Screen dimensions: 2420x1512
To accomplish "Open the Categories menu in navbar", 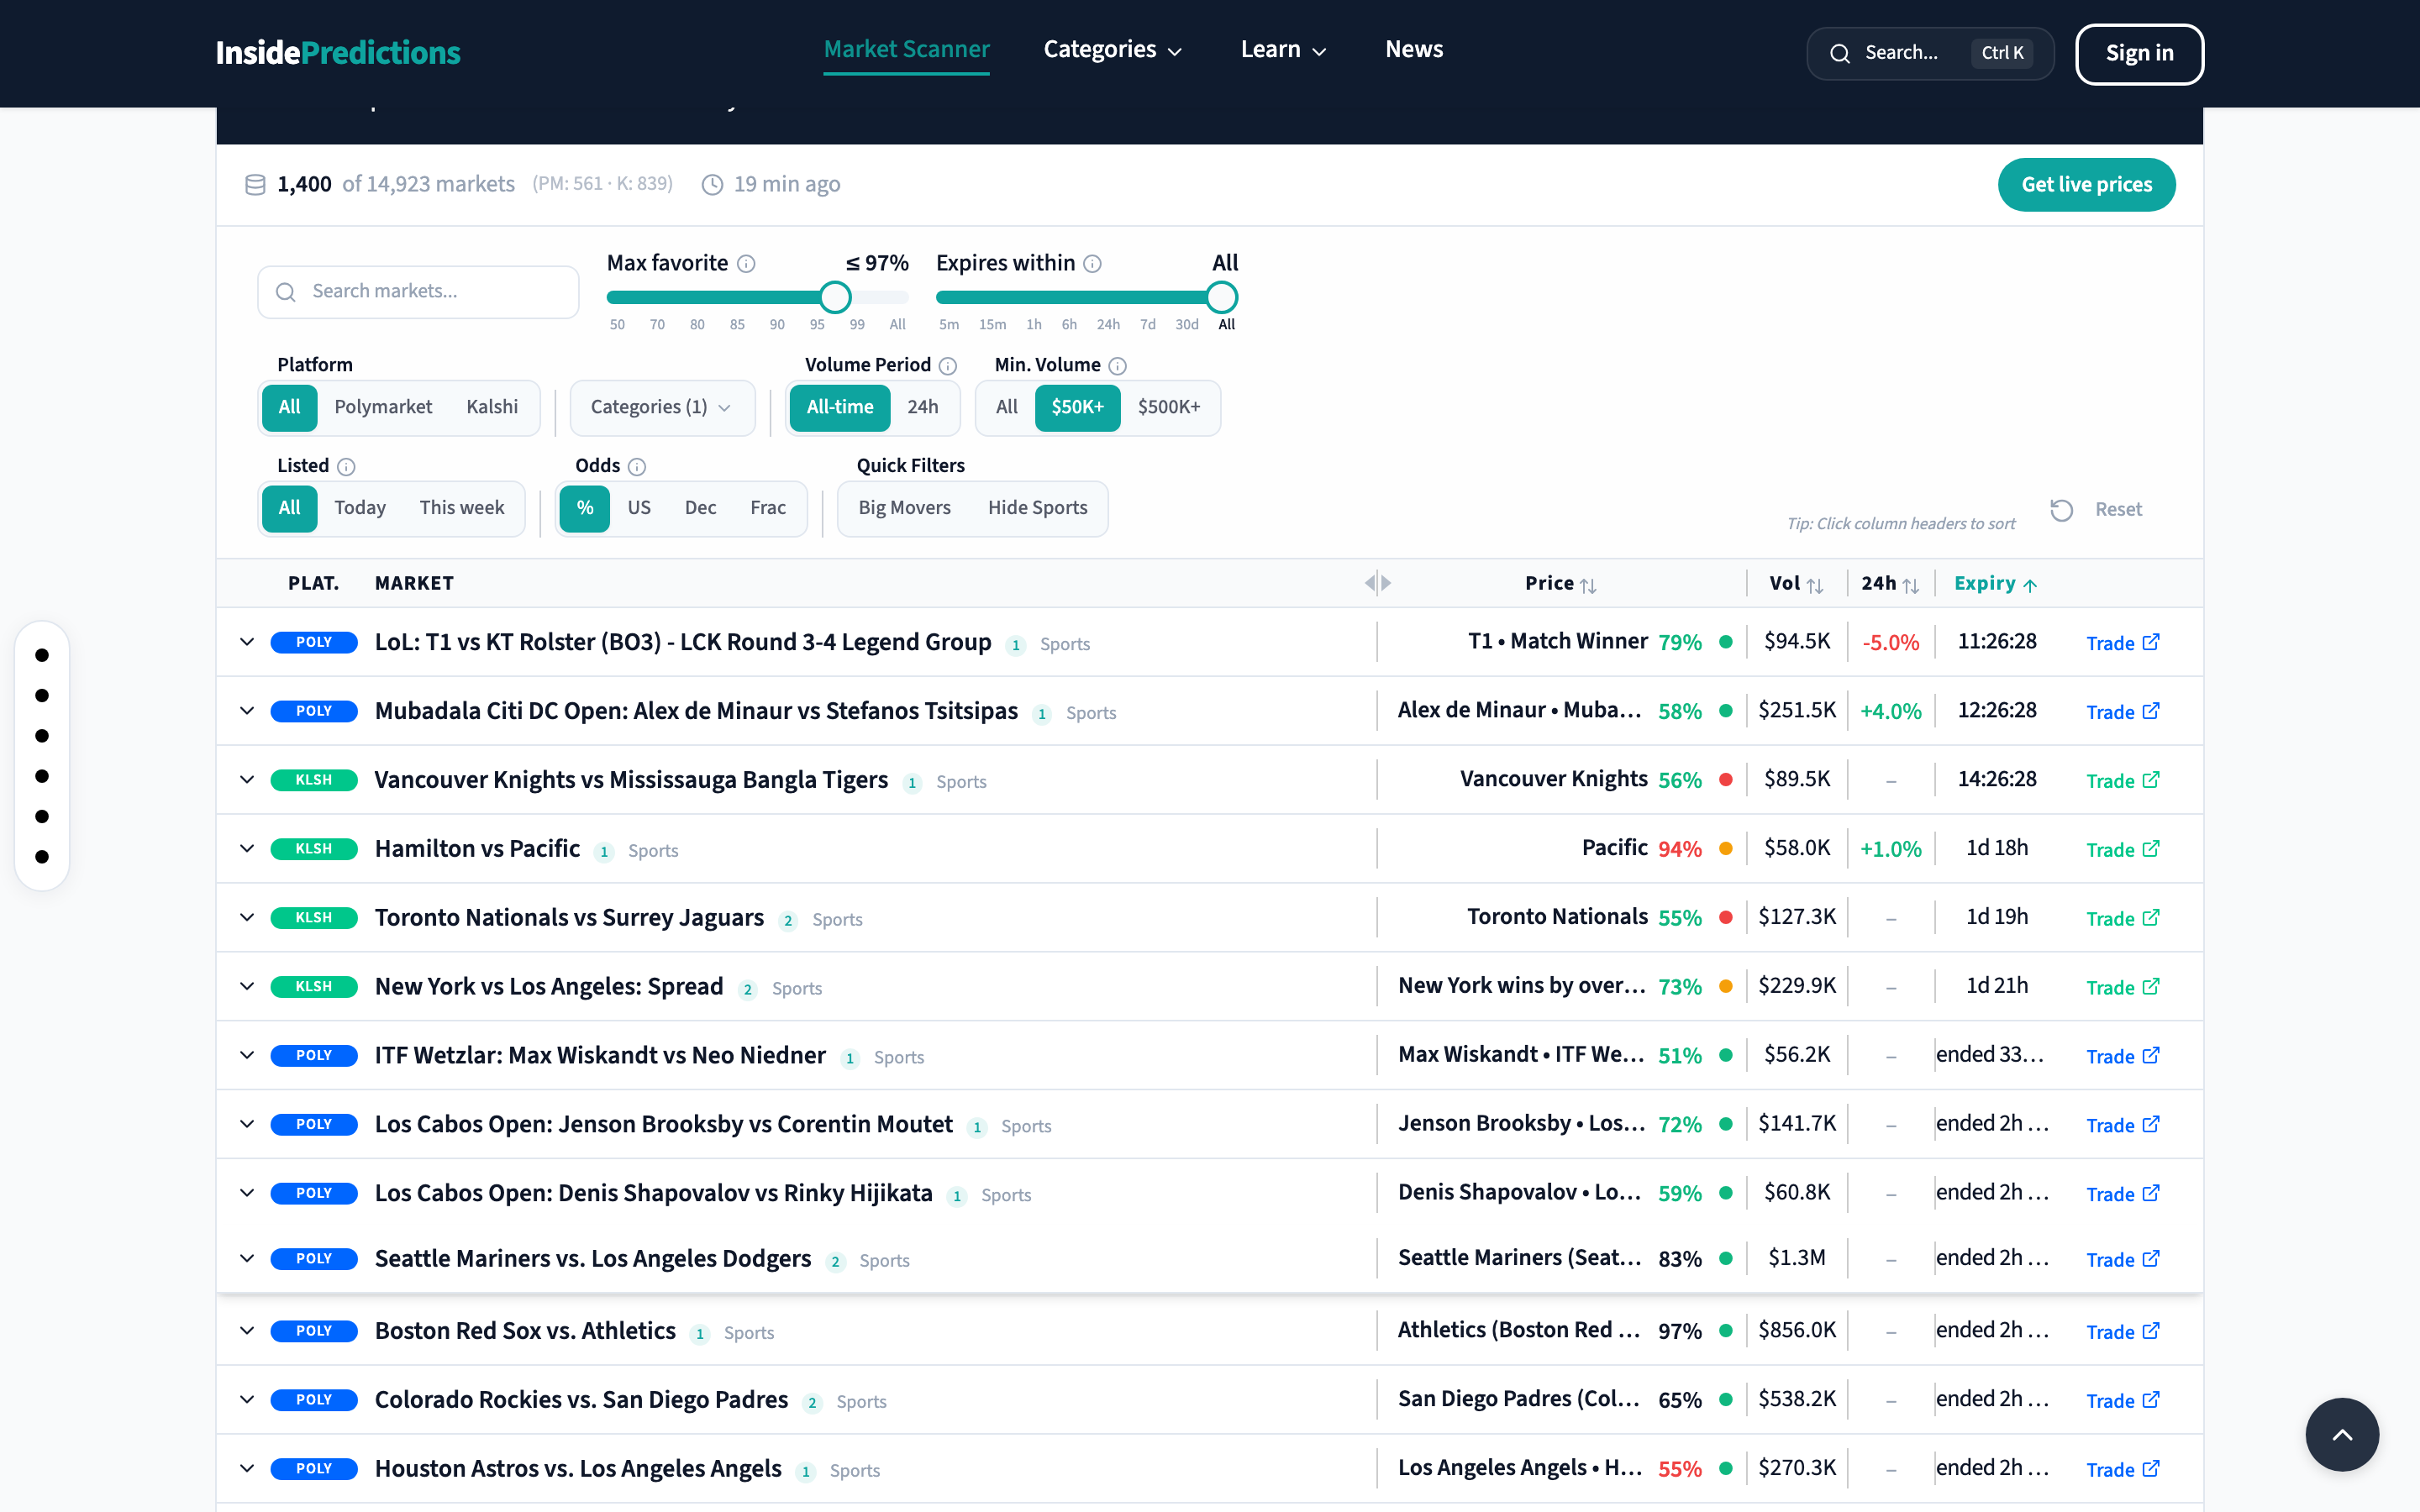I will (x=1113, y=50).
